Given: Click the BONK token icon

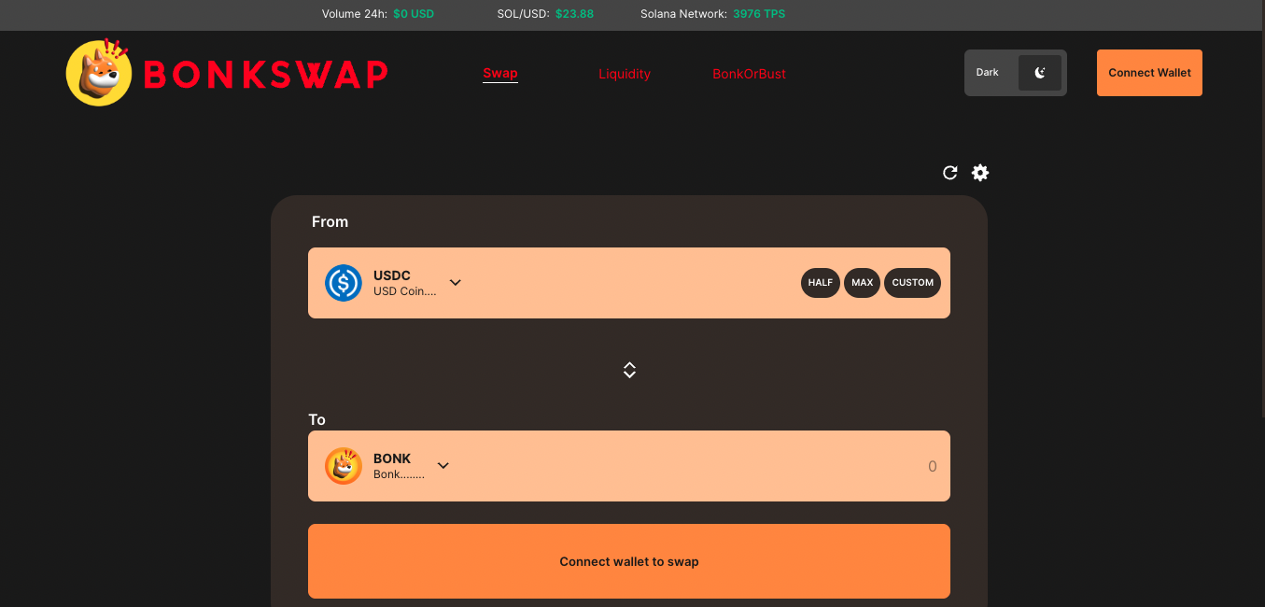Looking at the screenshot, I should [344, 466].
